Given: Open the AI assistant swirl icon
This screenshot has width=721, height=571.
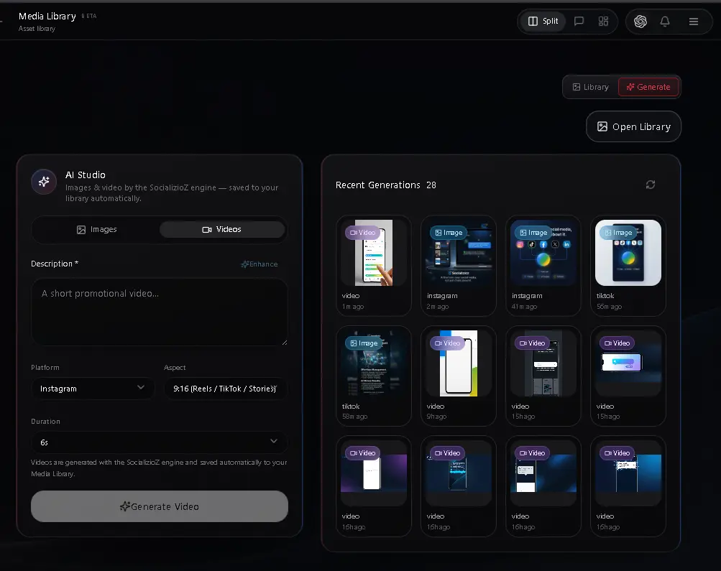Looking at the screenshot, I should (x=640, y=21).
